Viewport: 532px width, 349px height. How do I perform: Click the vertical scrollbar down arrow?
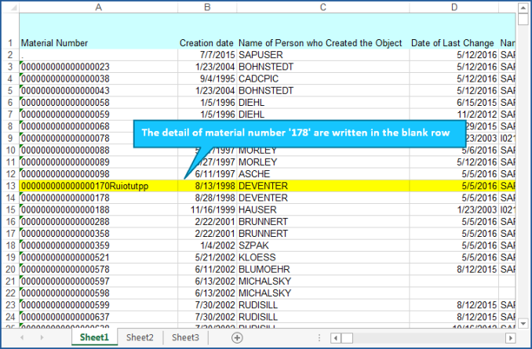(523, 323)
